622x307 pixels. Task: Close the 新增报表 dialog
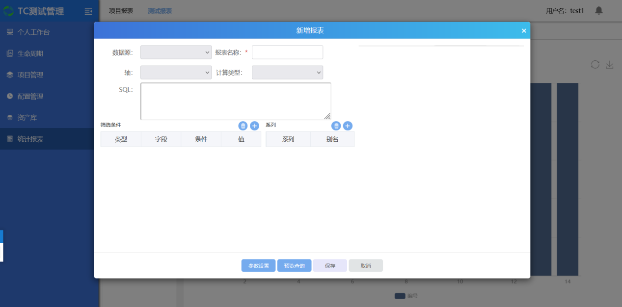524,30
